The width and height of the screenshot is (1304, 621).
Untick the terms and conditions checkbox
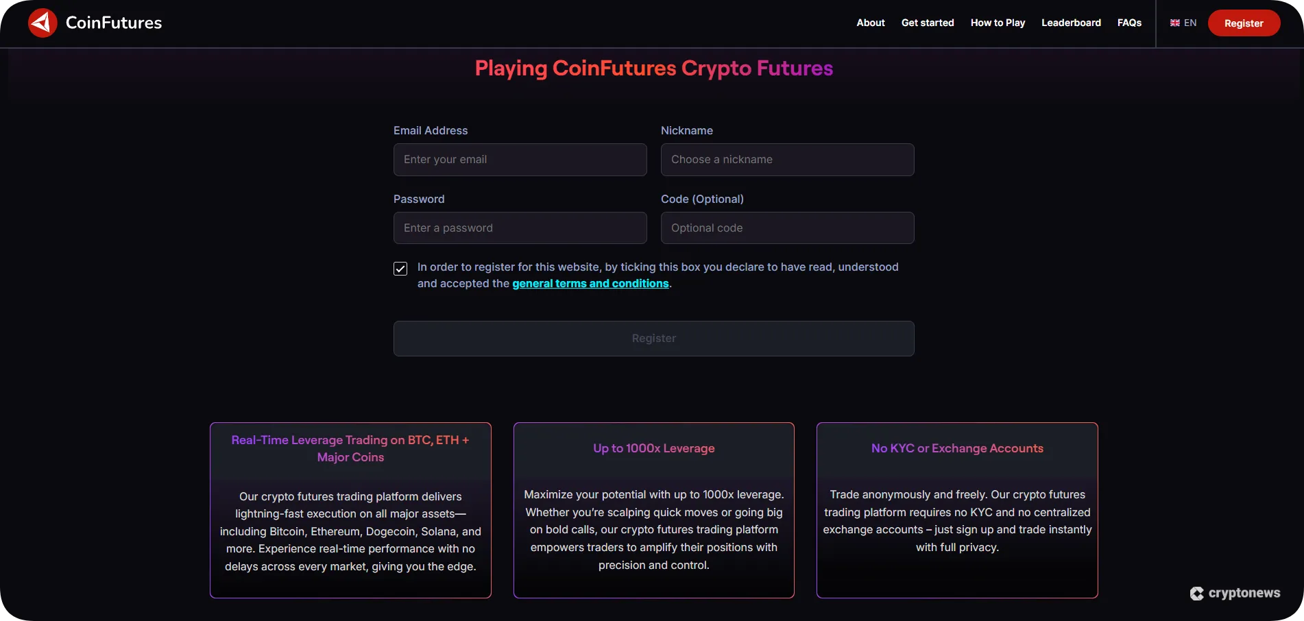[x=400, y=269]
